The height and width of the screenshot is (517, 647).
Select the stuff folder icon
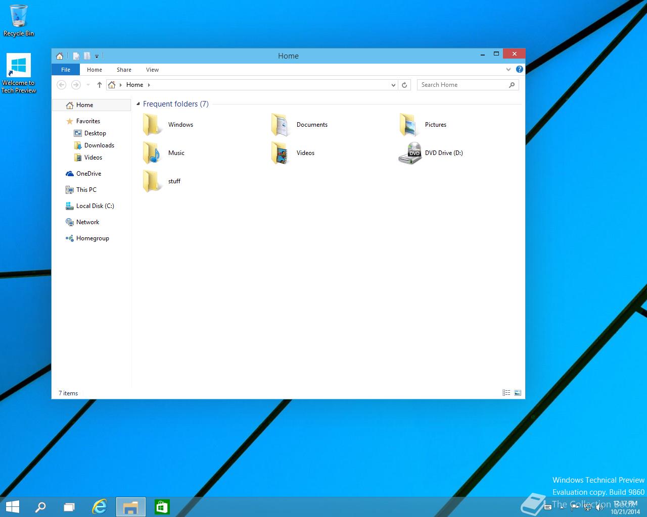(x=152, y=181)
